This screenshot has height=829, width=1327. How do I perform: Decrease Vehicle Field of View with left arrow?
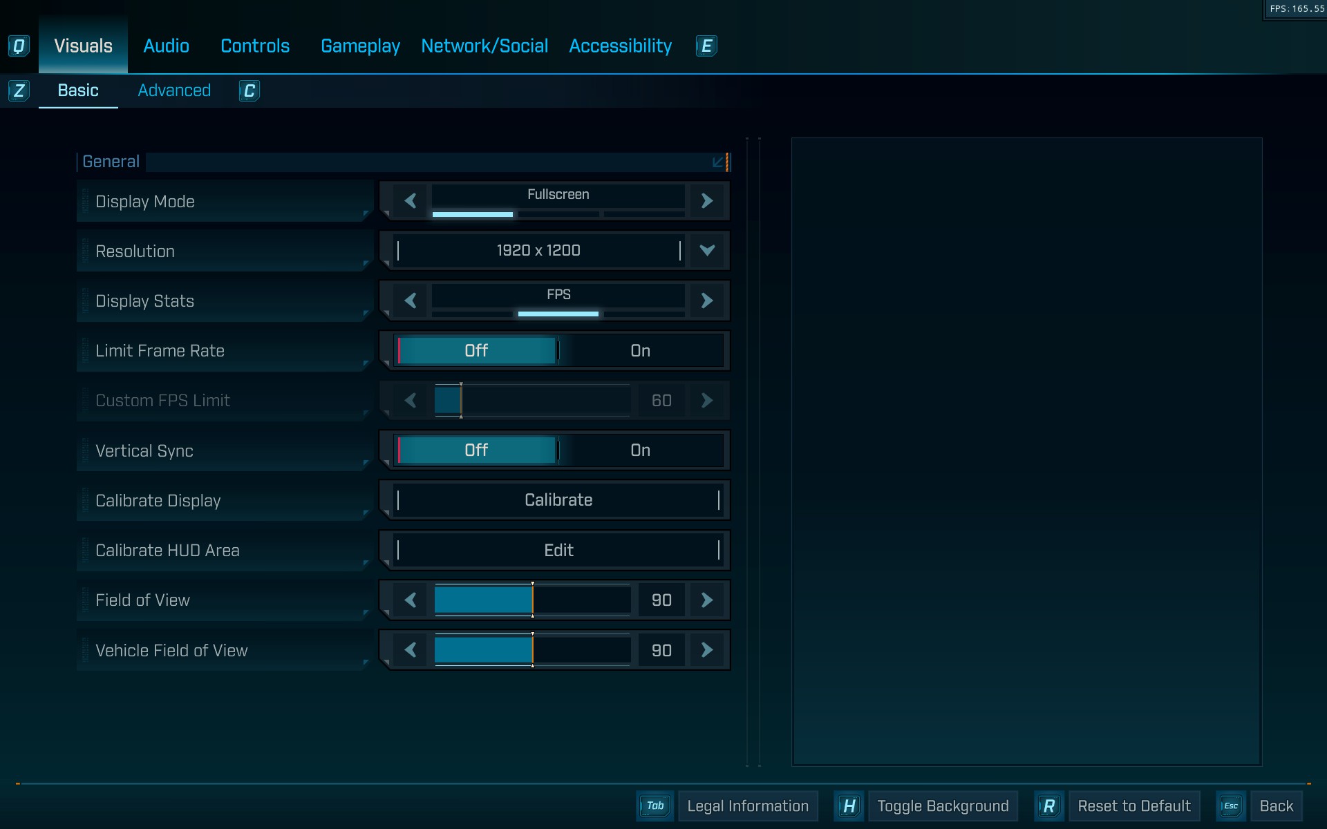[411, 650]
